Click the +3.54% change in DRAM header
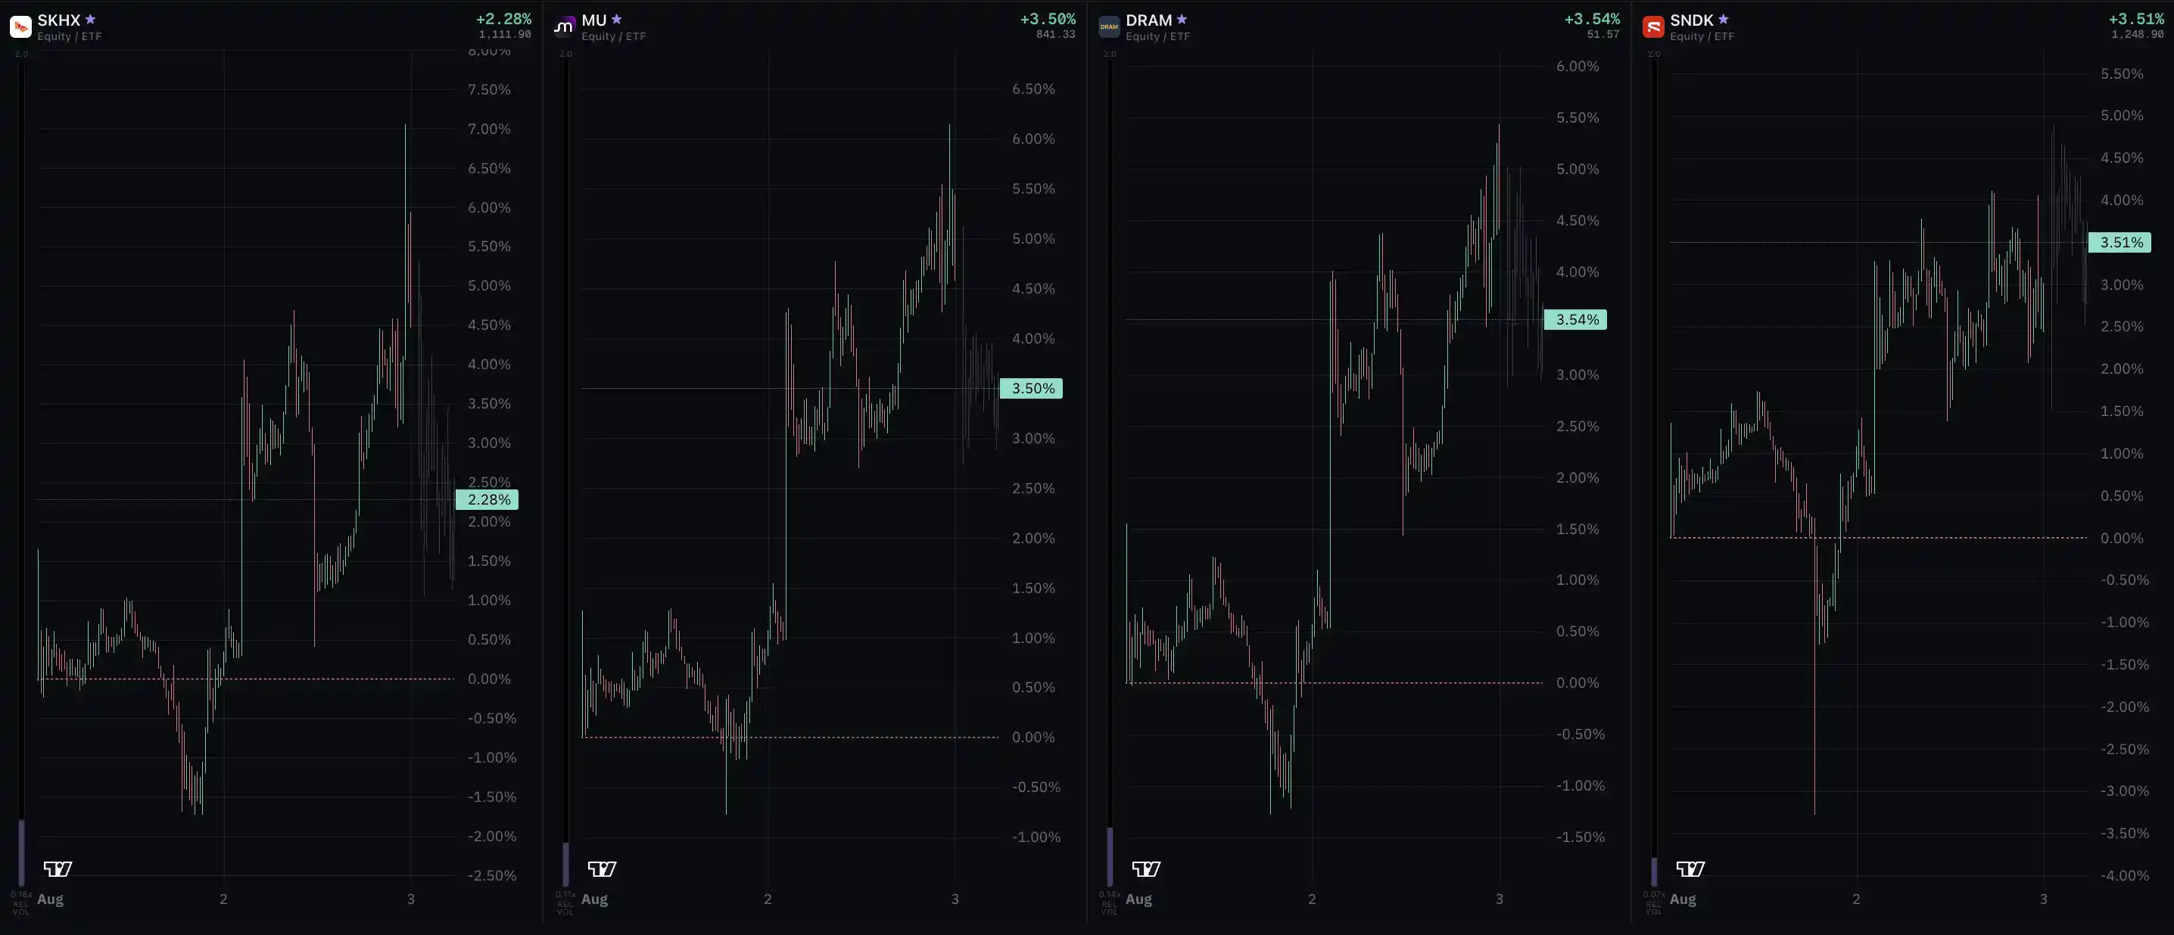This screenshot has width=2174, height=935. click(x=1593, y=19)
